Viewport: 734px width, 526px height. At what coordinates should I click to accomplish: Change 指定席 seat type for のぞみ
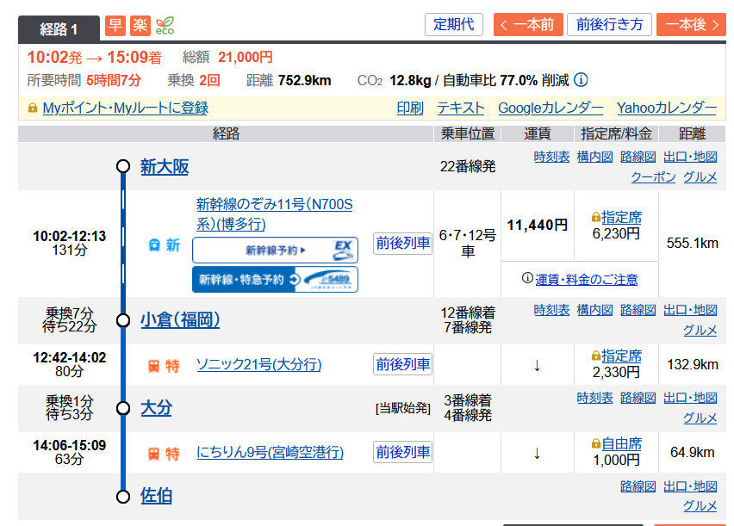click(x=621, y=217)
